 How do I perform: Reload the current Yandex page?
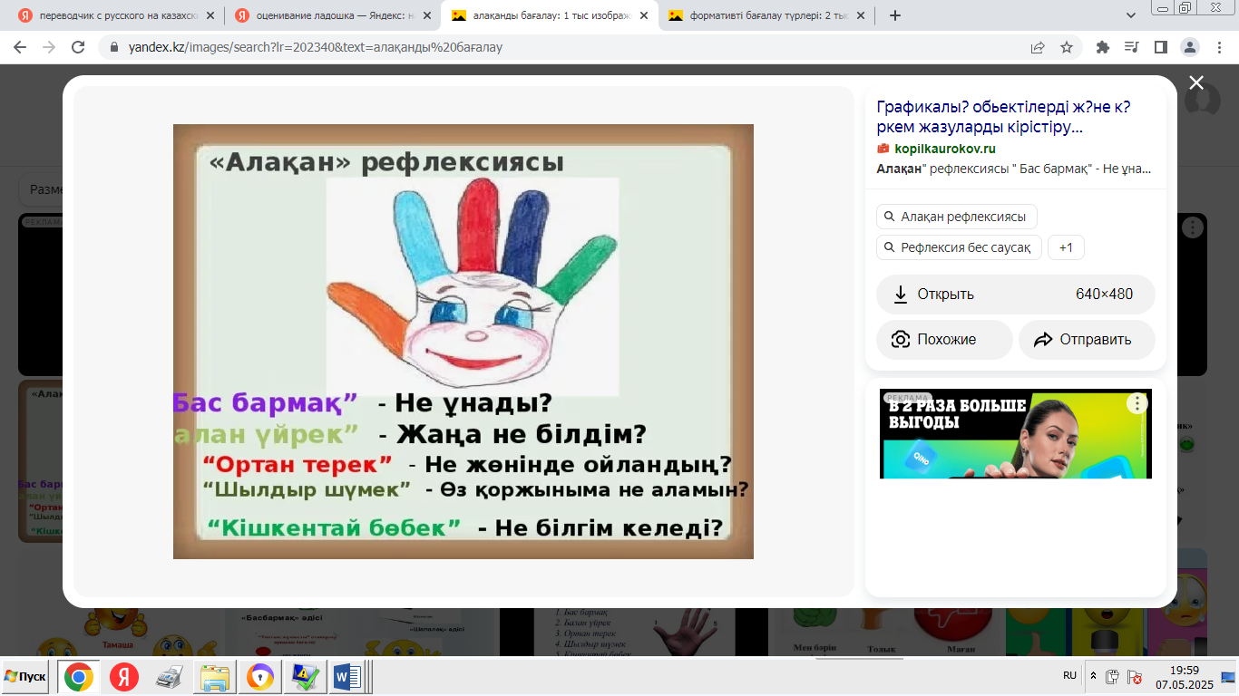point(78,47)
